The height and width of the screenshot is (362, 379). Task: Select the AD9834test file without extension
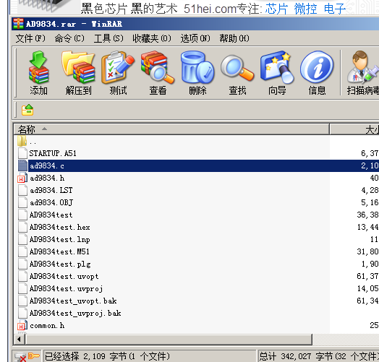click(x=51, y=215)
